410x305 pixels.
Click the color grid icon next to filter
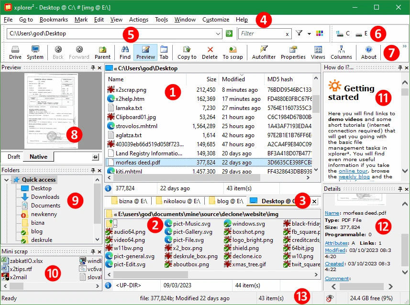[320, 33]
